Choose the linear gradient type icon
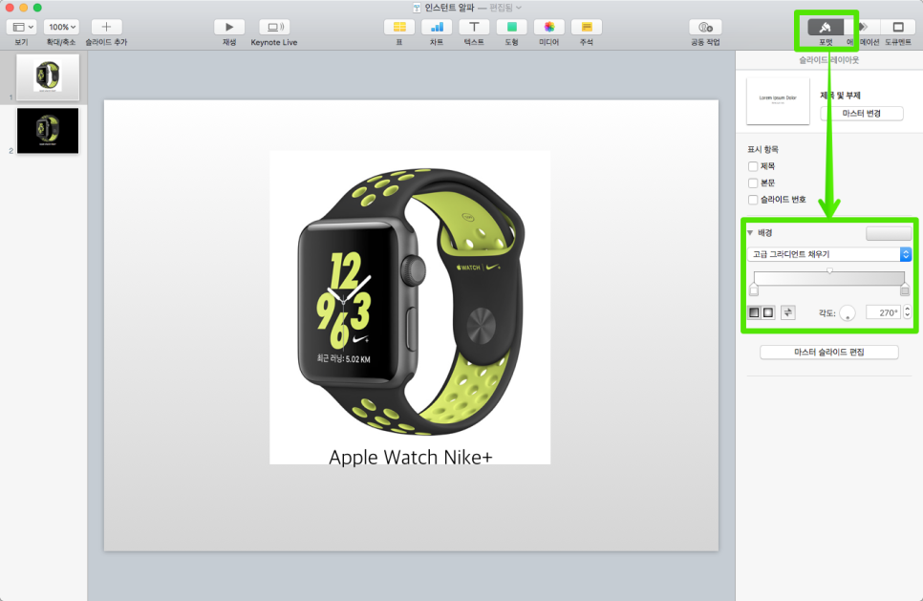The image size is (923, 601). tap(754, 312)
